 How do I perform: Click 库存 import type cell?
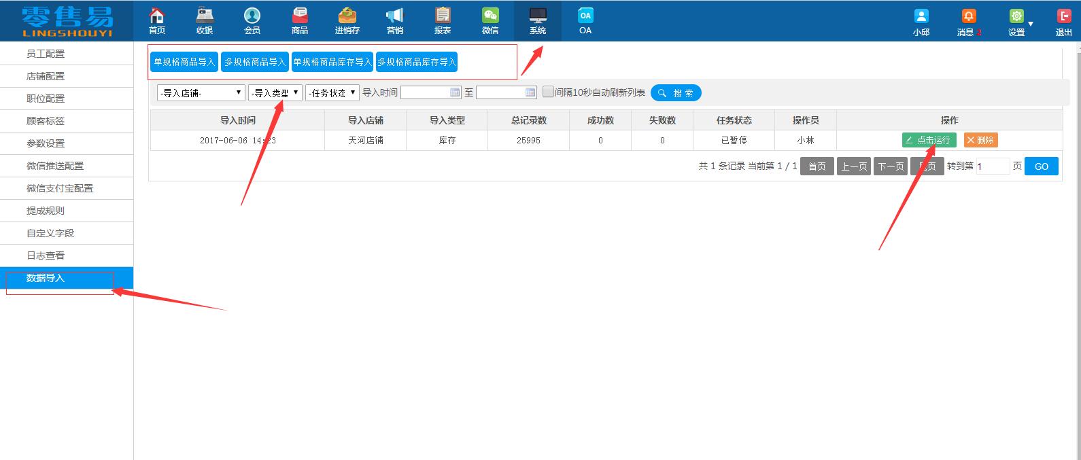coord(447,140)
